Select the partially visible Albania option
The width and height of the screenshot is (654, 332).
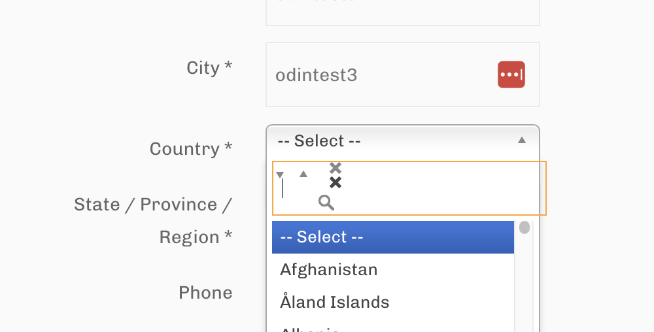tap(309, 329)
